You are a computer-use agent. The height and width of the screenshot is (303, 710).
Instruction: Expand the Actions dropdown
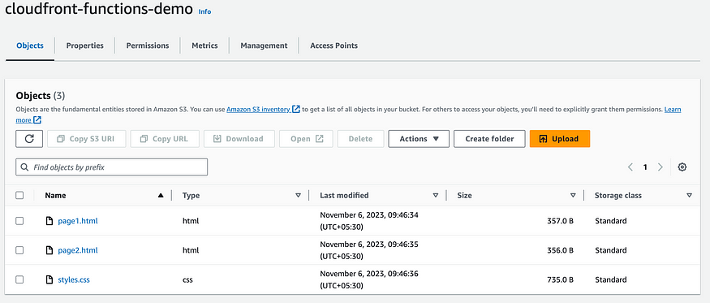[x=419, y=139]
